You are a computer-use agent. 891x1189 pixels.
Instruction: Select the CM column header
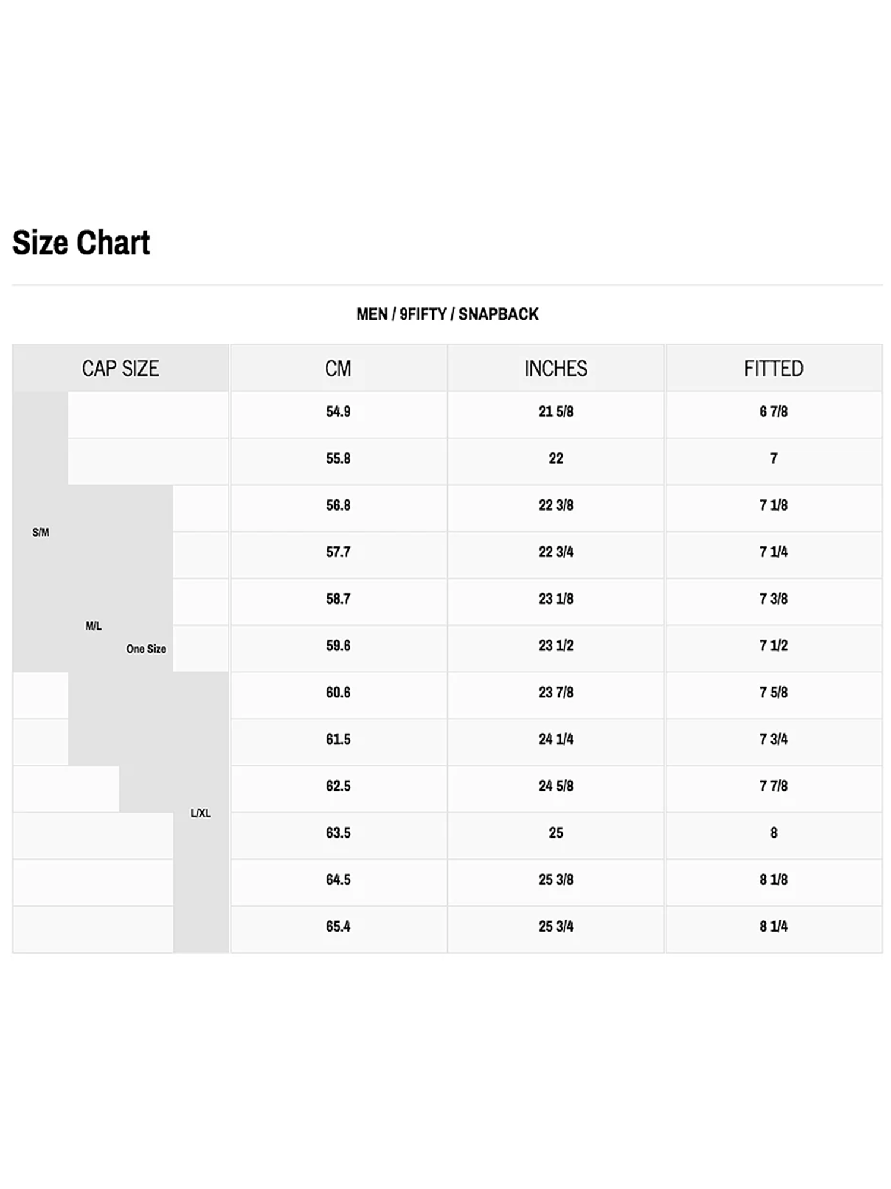click(x=338, y=369)
